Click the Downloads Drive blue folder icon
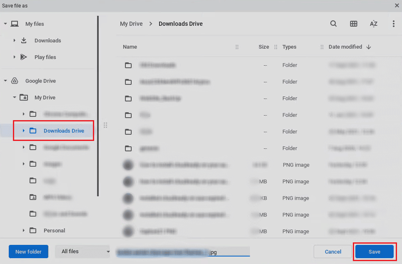The height and width of the screenshot is (264, 402). (33, 131)
